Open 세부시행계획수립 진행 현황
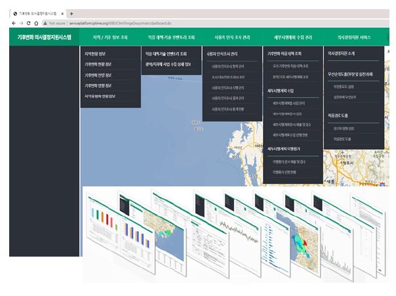 point(290,135)
